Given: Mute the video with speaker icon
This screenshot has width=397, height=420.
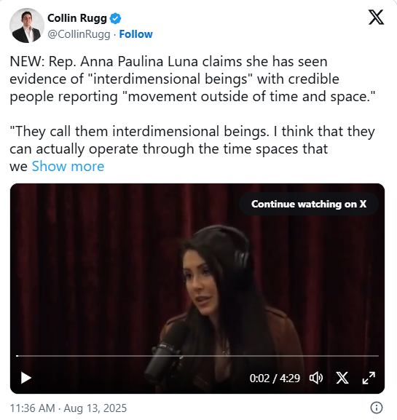Looking at the screenshot, I should coord(316,378).
